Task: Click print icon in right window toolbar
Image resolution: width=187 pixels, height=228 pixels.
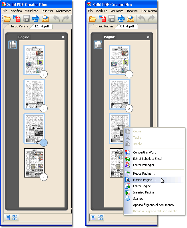Action: point(121,19)
